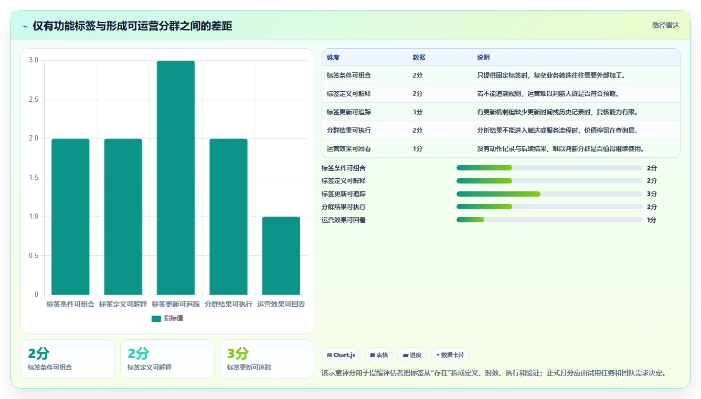Image resolution: width=701 pixels, height=399 pixels.
Task: Select the 进度 chip
Action: (x=412, y=355)
